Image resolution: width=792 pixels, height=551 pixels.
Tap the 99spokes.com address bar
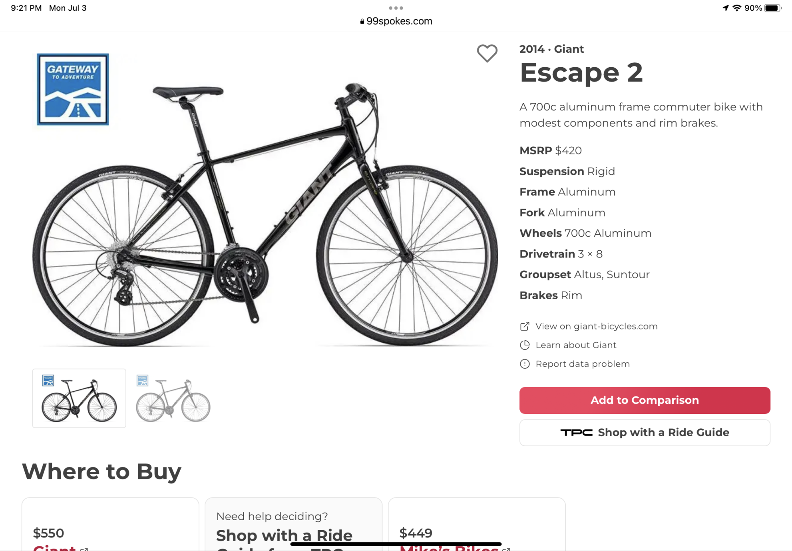[399, 21]
